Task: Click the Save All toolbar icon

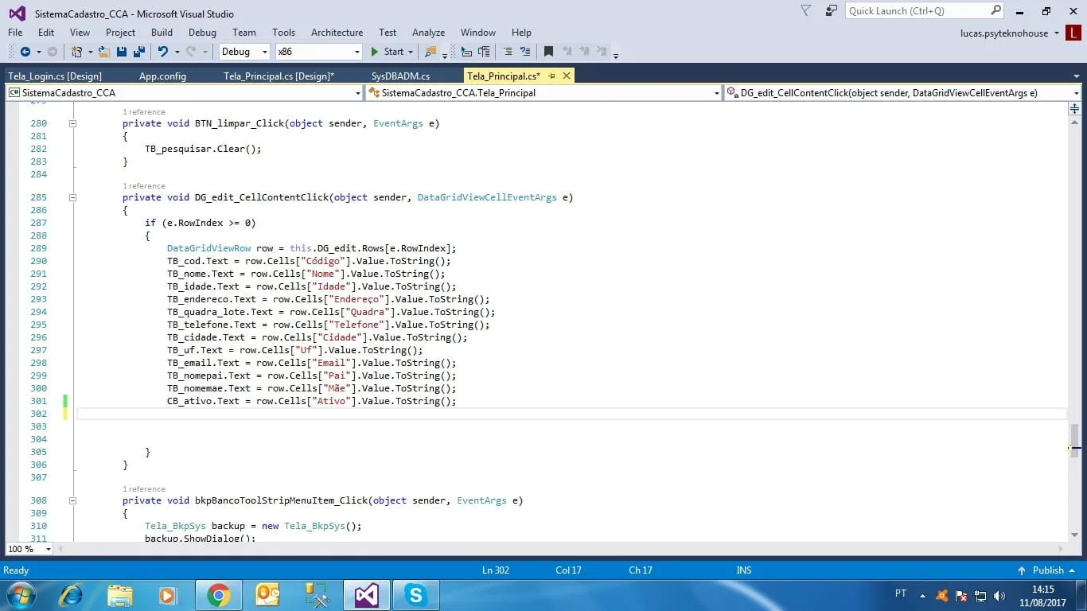Action: (138, 52)
